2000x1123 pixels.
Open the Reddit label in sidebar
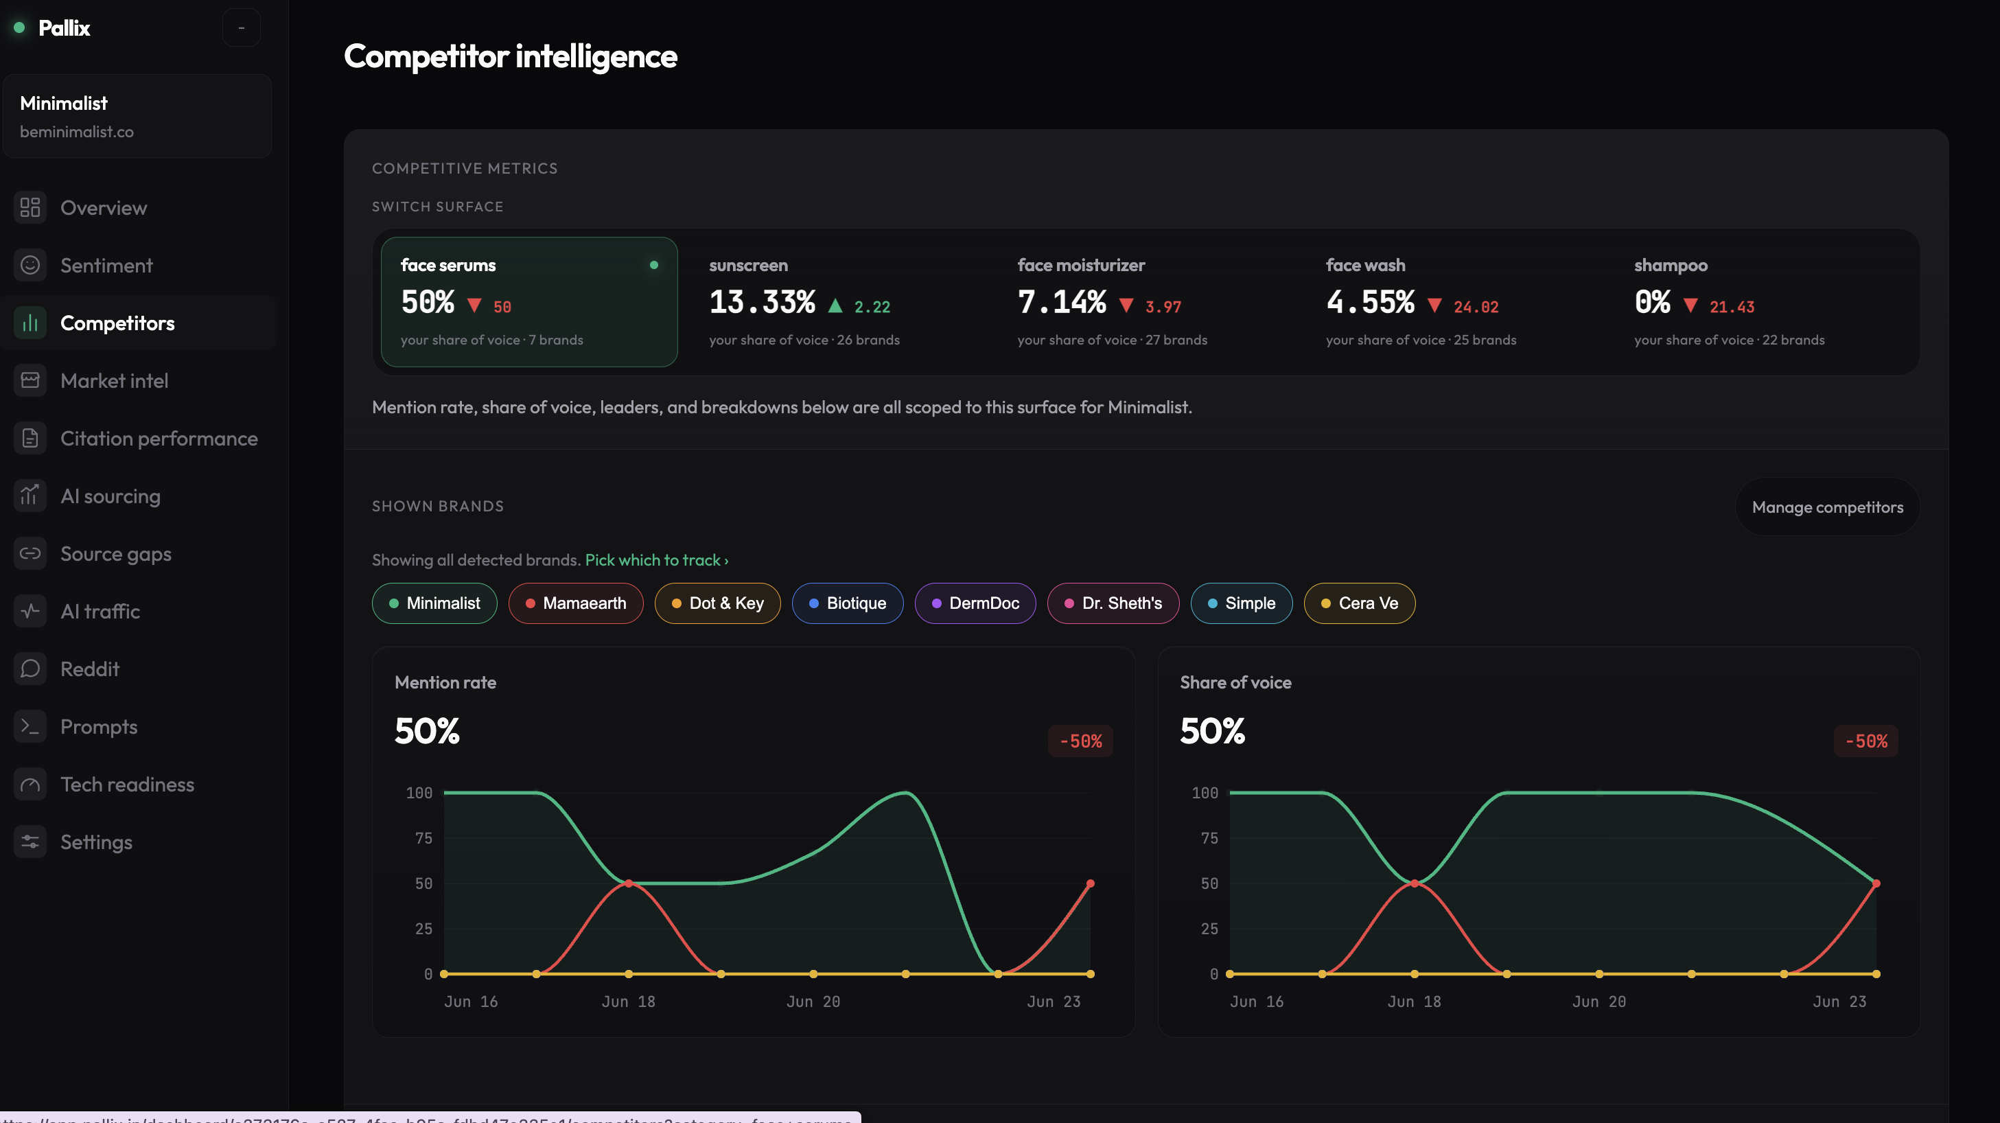point(90,669)
